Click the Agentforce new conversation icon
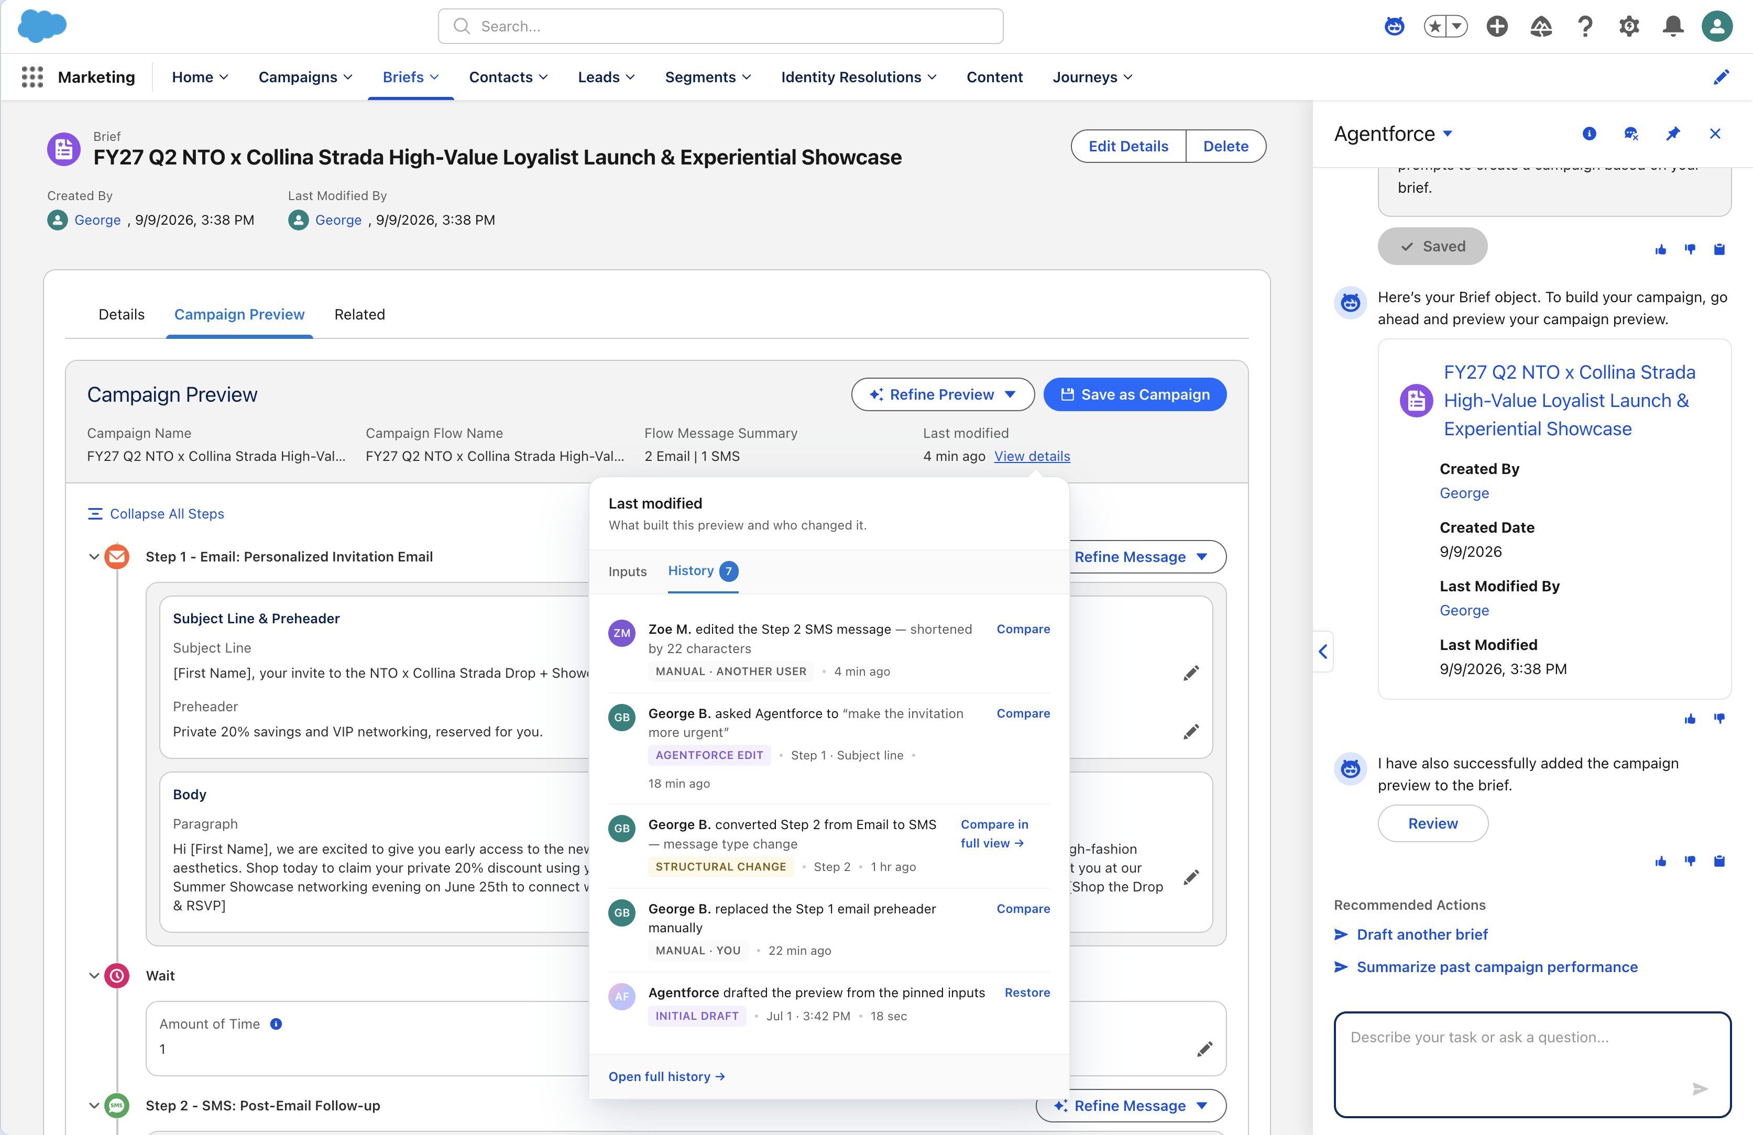Screen dimensions: 1753x1135 tap(1631, 134)
